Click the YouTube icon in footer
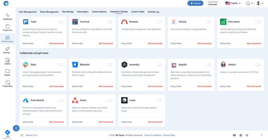The image size is (268, 140). coord(234,135)
